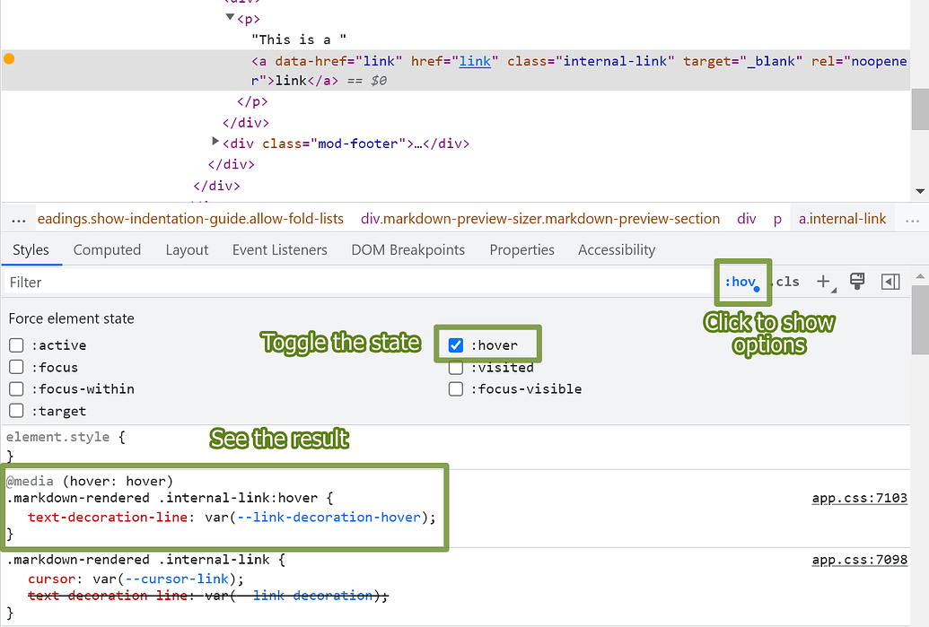Switch to the Event Listeners tab
The width and height of the screenshot is (929, 627).
[x=279, y=249]
